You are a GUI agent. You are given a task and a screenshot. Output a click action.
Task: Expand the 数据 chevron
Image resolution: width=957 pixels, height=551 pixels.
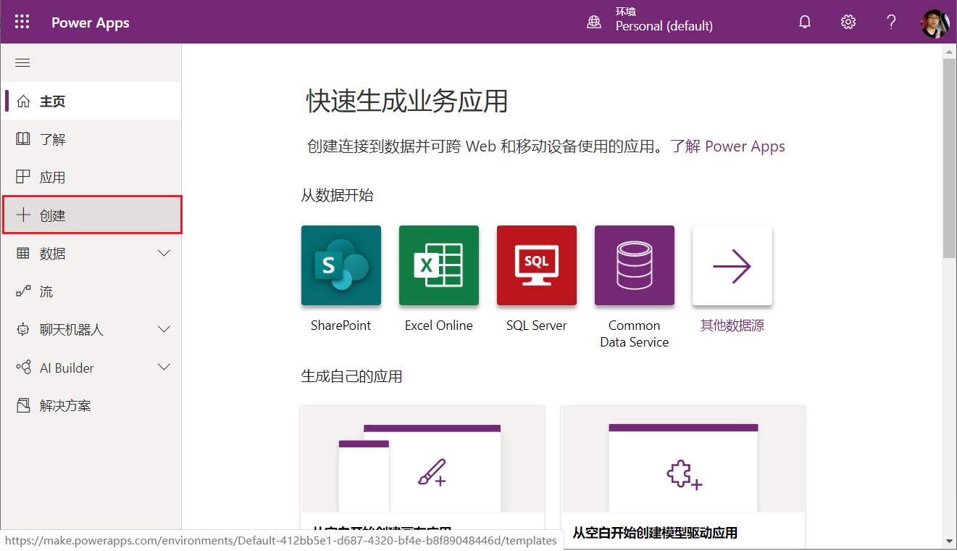pyautogui.click(x=164, y=253)
